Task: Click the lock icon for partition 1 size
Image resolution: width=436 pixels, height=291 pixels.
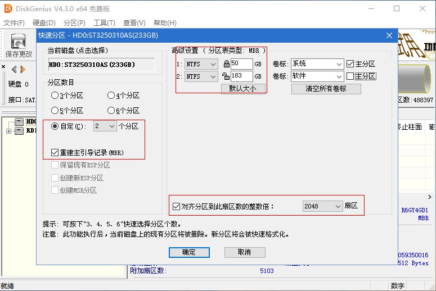Action: [x=227, y=64]
